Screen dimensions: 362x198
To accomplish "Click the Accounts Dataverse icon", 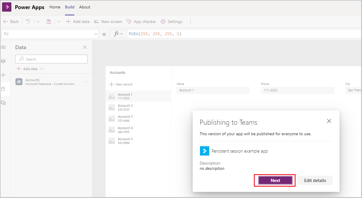I will point(19,82).
